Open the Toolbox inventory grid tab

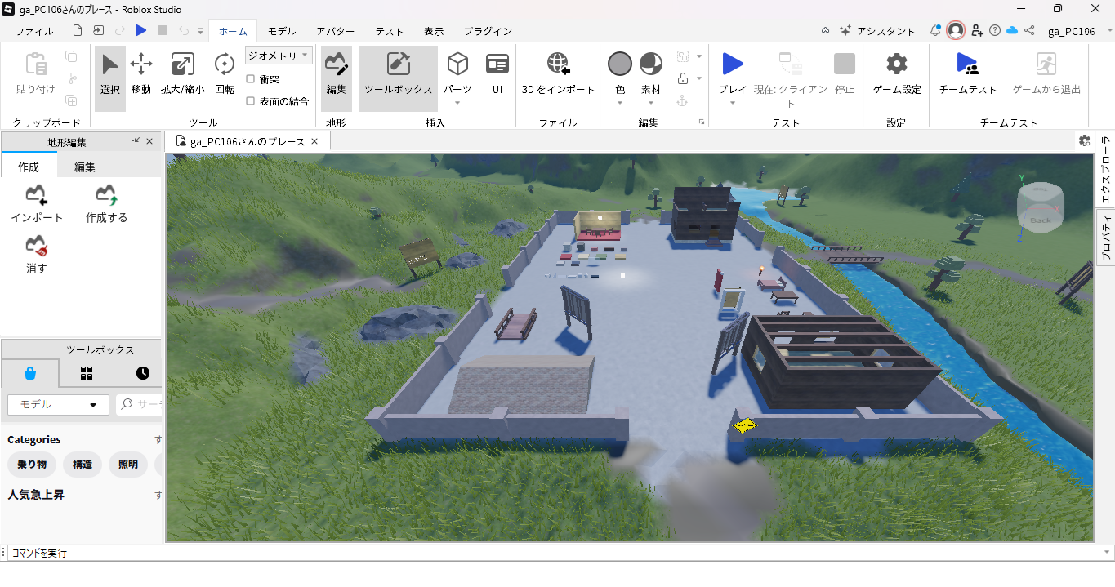pyautogui.click(x=87, y=373)
